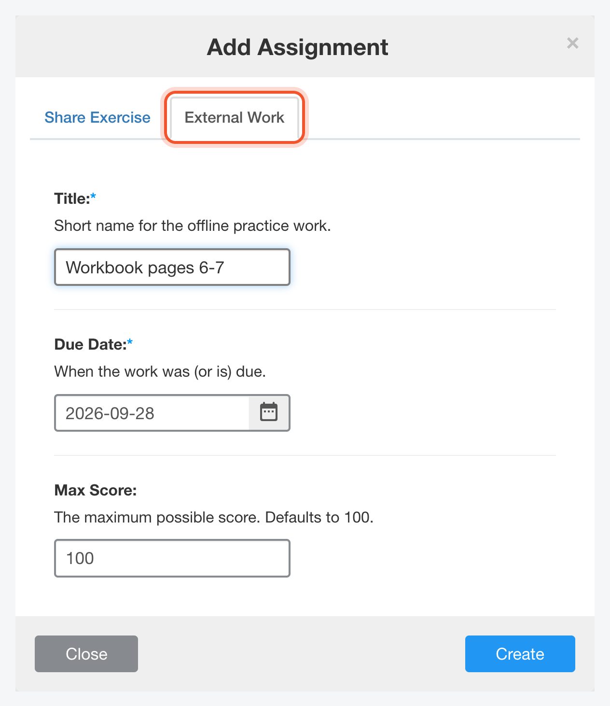Click into the 2026-09-28 date field
The height and width of the screenshot is (706, 610).
click(152, 413)
